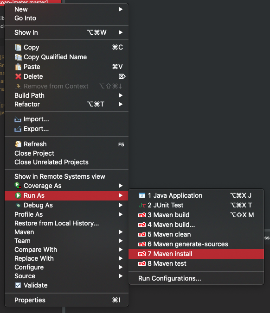
Task: Click the Paste clipboard icon
Action: pos(18,67)
